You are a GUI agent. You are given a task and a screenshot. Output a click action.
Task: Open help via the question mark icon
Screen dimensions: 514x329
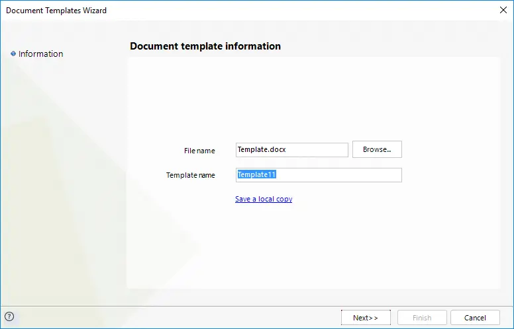[x=9, y=316]
